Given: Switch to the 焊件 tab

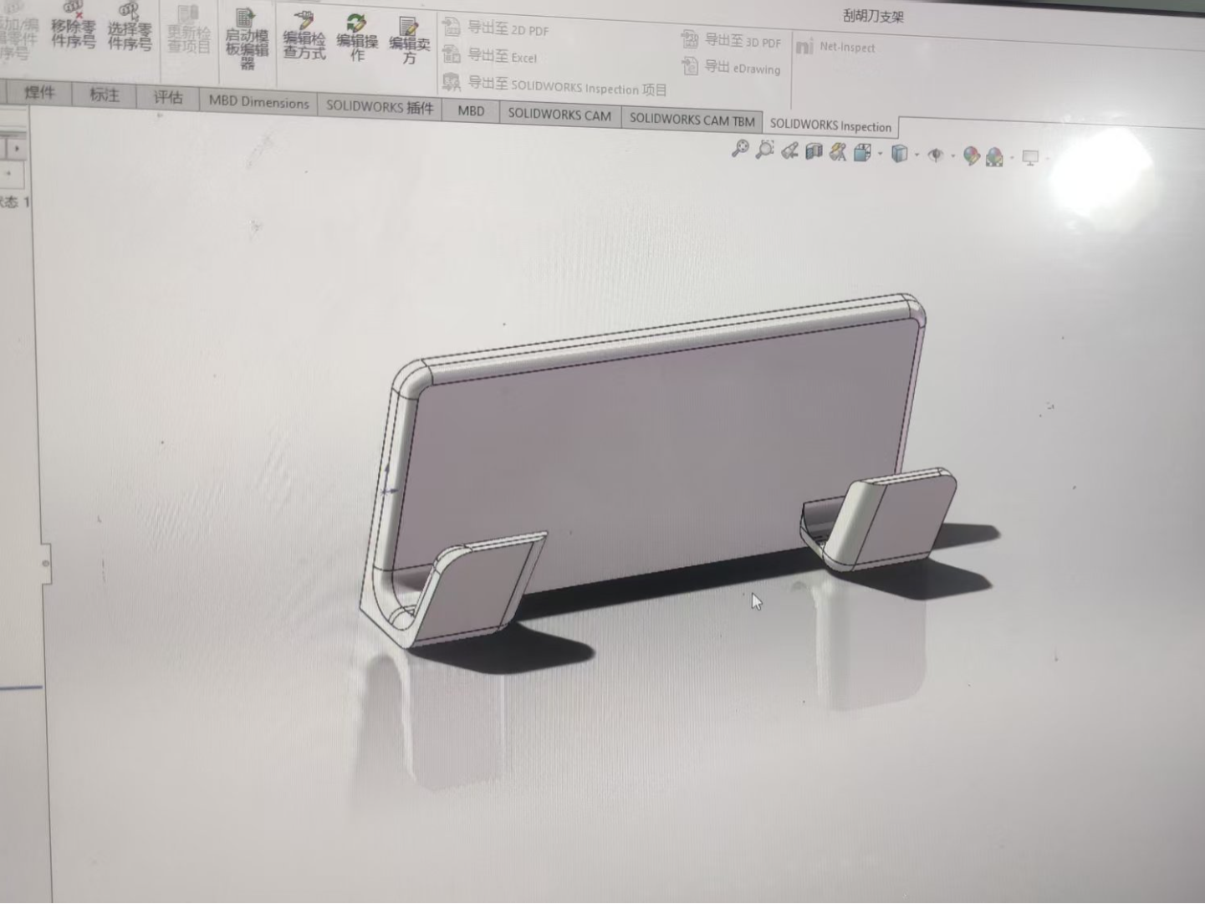Looking at the screenshot, I should [x=39, y=93].
